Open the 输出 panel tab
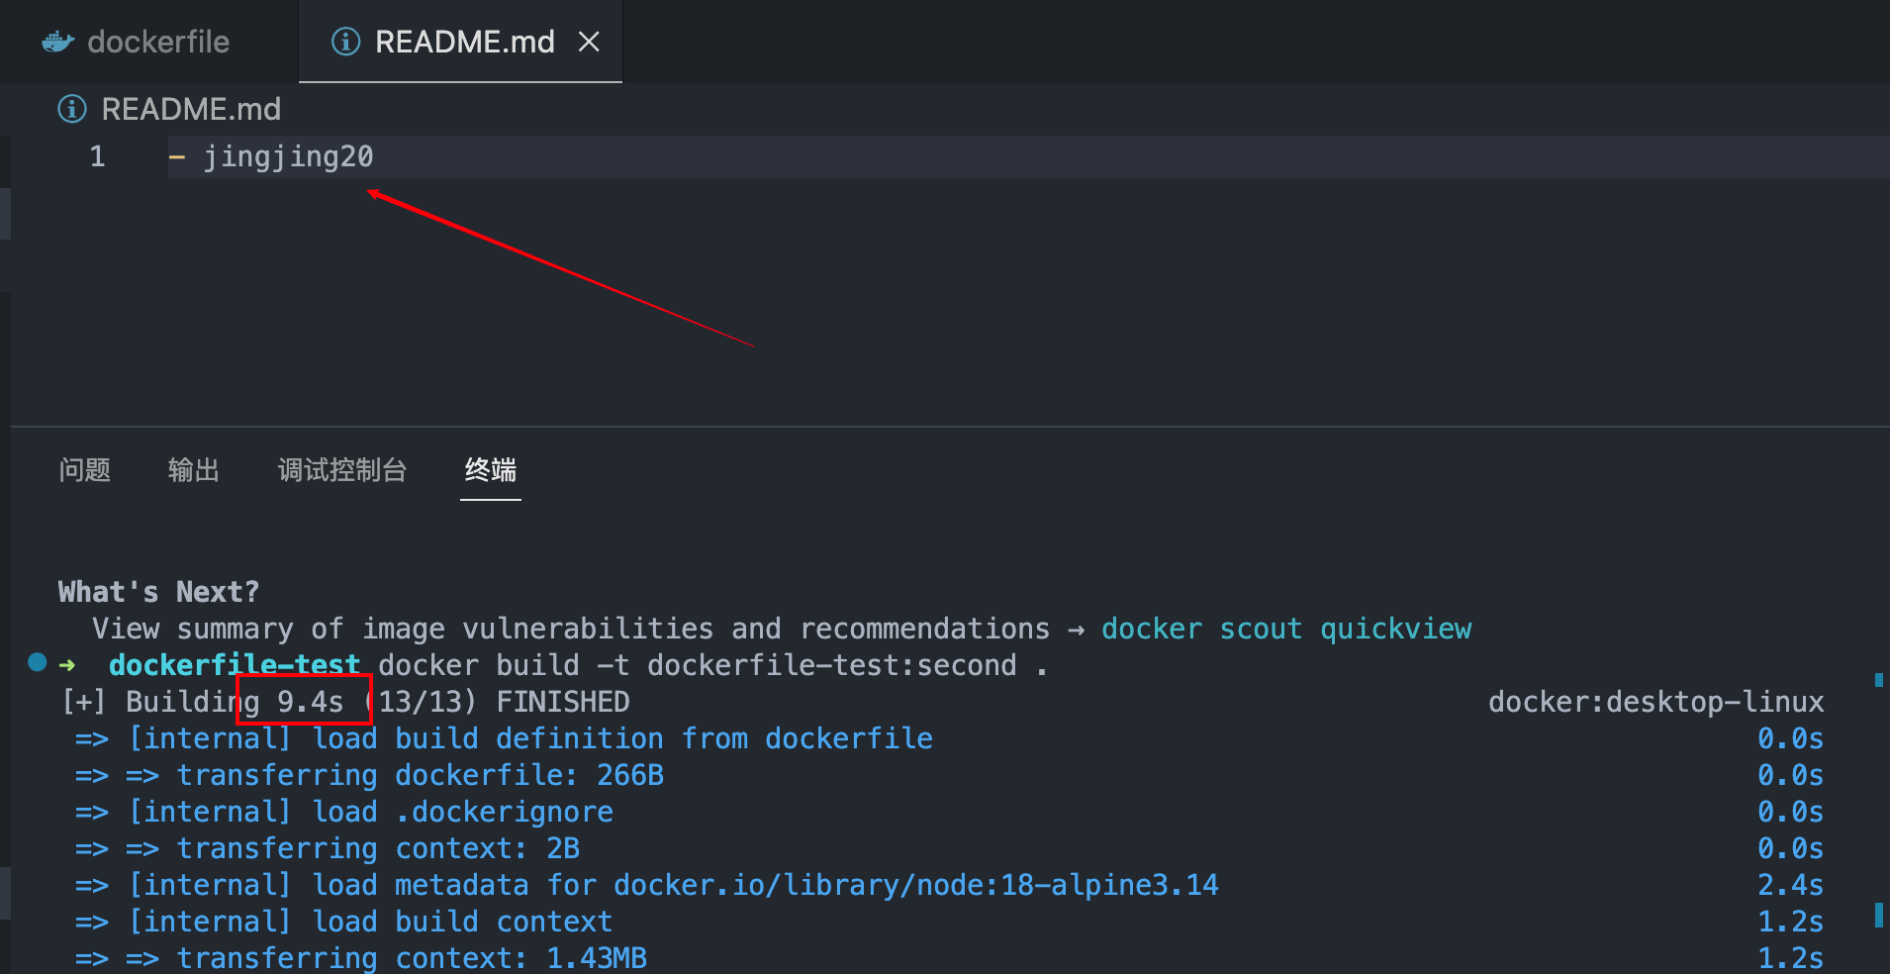The width and height of the screenshot is (1890, 974). click(193, 470)
